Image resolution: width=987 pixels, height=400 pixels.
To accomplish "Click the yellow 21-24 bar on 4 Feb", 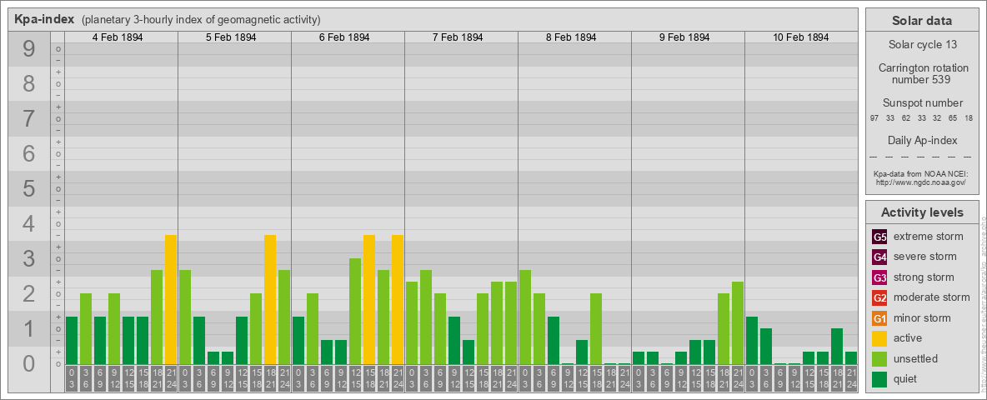I will (x=171, y=299).
